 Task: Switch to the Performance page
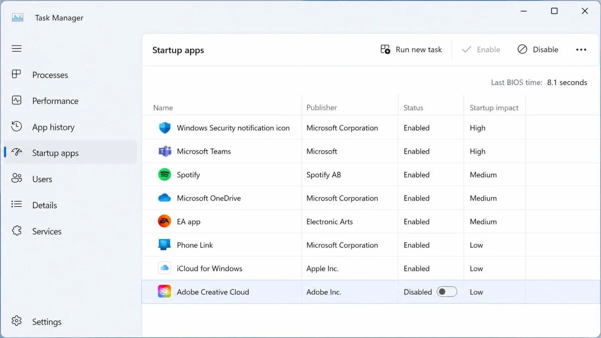tap(70, 101)
